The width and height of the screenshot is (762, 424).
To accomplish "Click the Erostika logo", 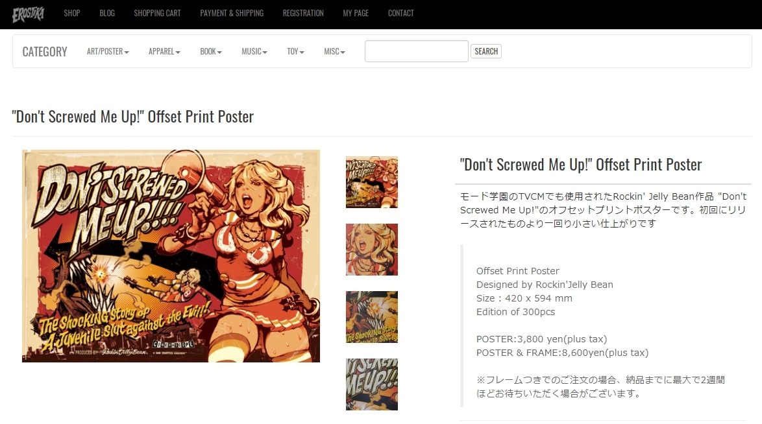I will tap(28, 14).
